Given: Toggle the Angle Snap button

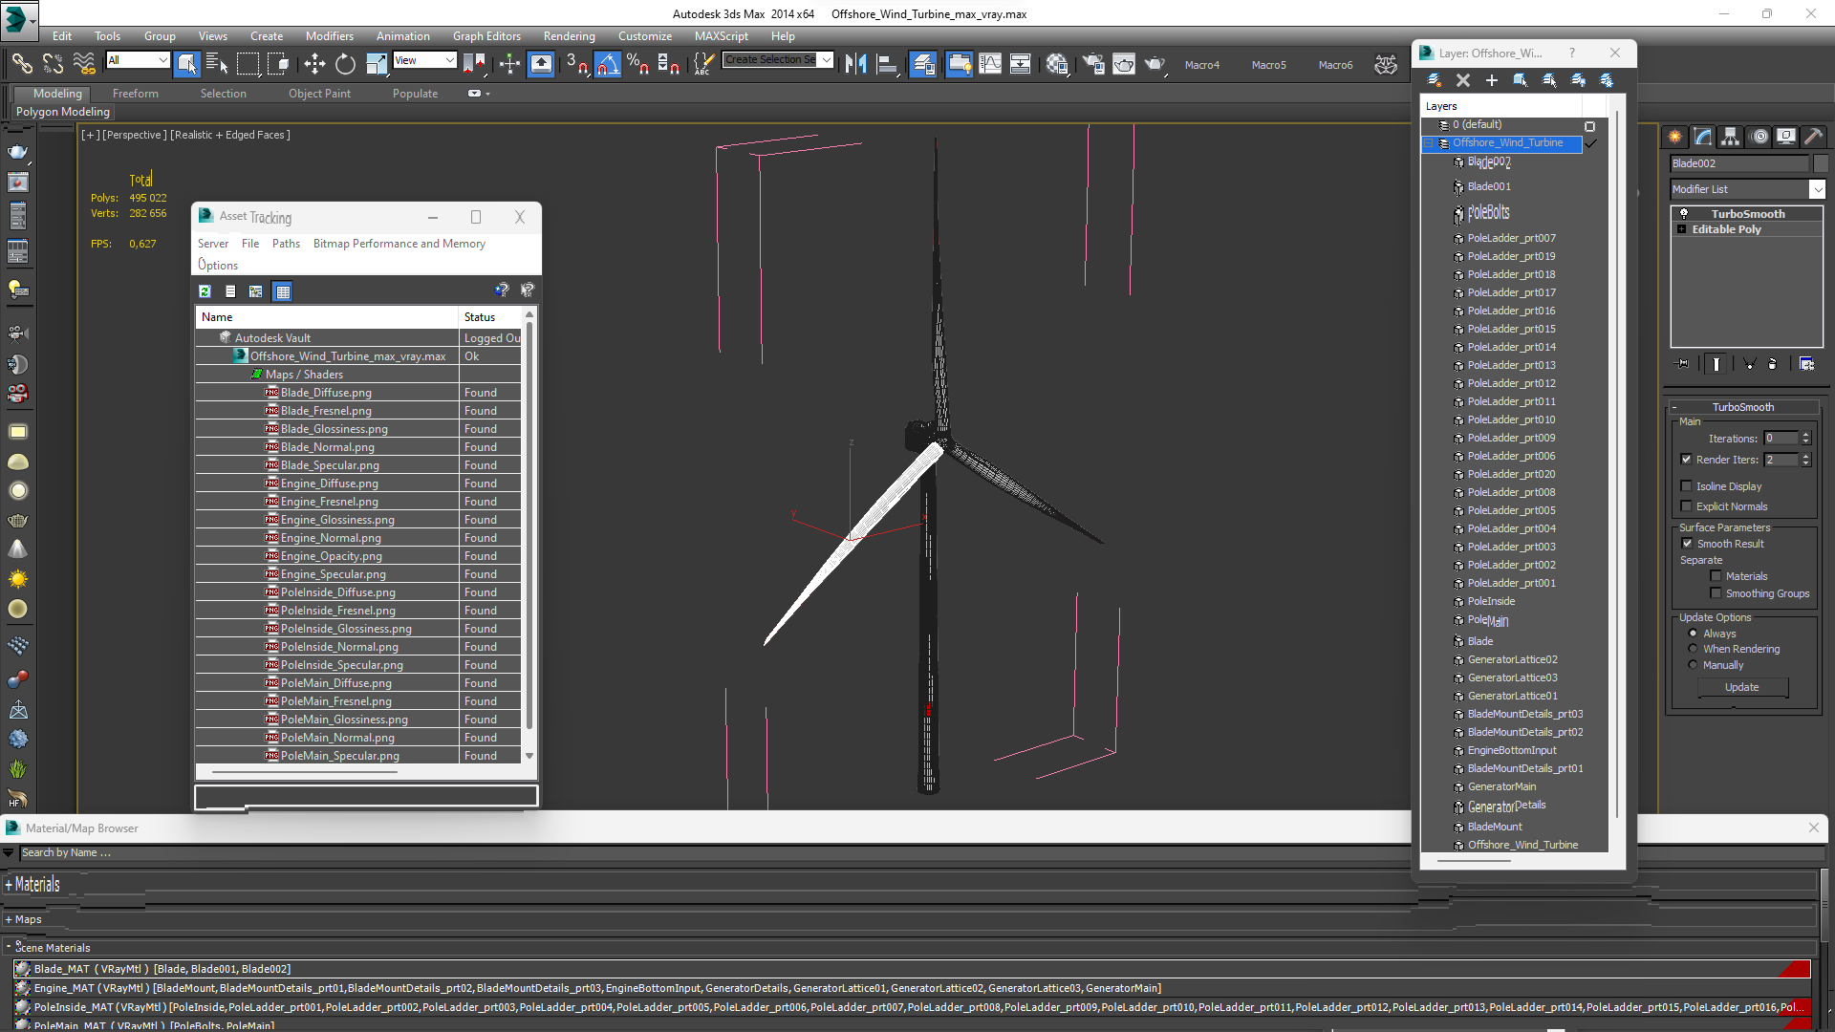Looking at the screenshot, I should [607, 64].
